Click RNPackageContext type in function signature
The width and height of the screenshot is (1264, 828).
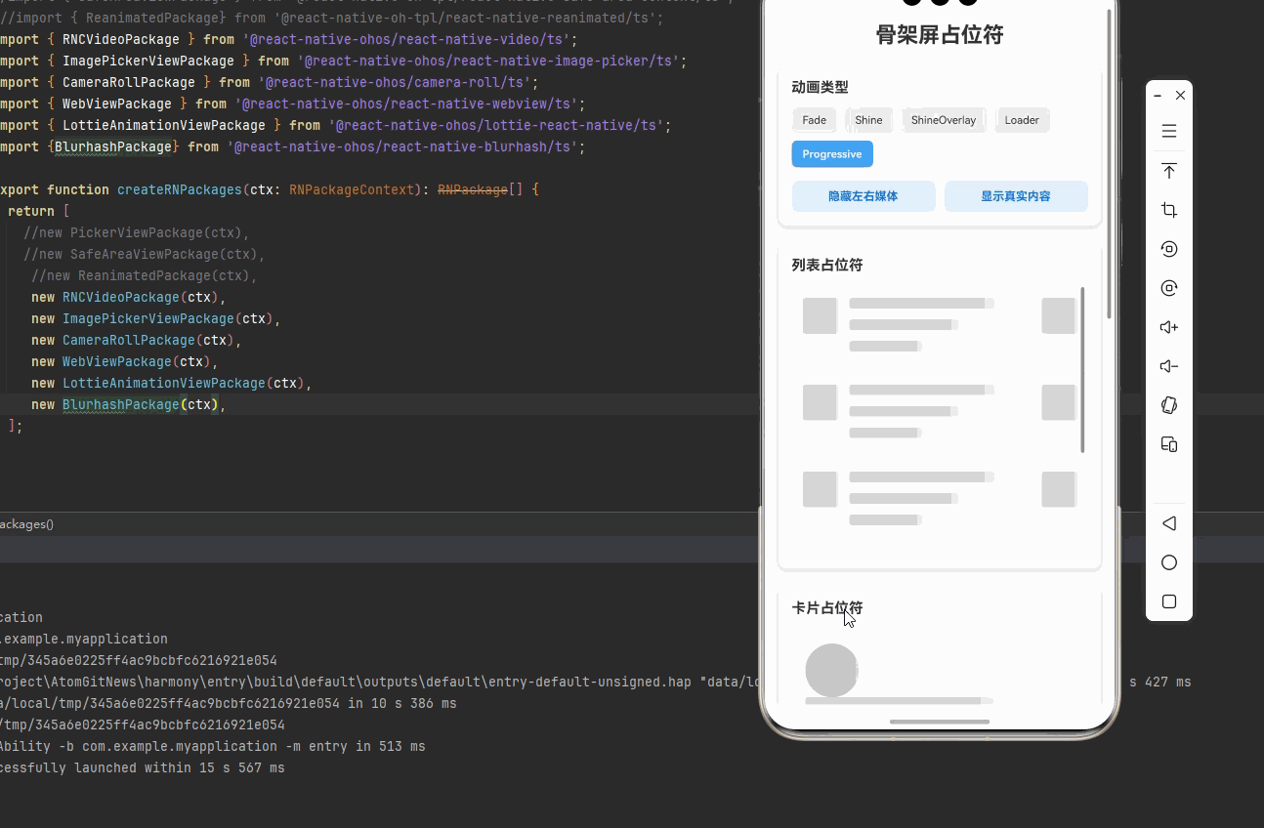(x=352, y=189)
